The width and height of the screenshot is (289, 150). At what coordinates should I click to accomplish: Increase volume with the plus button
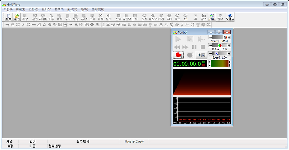[229, 37]
